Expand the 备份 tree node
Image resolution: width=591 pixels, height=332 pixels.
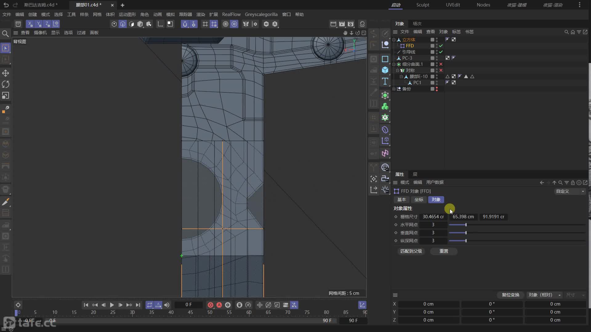(x=394, y=89)
